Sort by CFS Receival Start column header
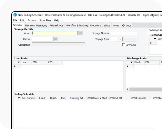162x129 pixels. point(97,98)
